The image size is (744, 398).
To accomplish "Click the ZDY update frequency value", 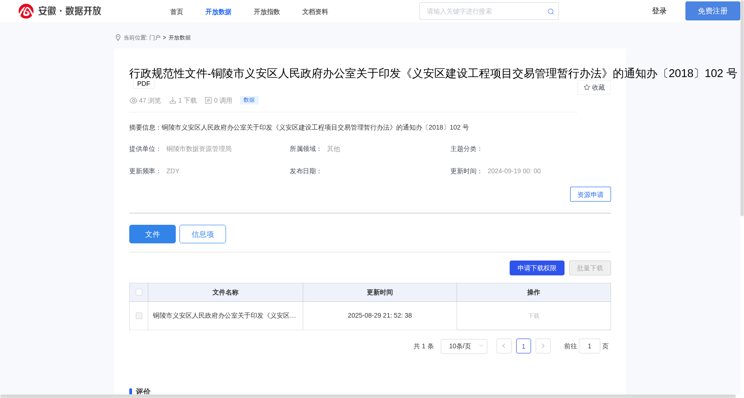I will click(173, 171).
